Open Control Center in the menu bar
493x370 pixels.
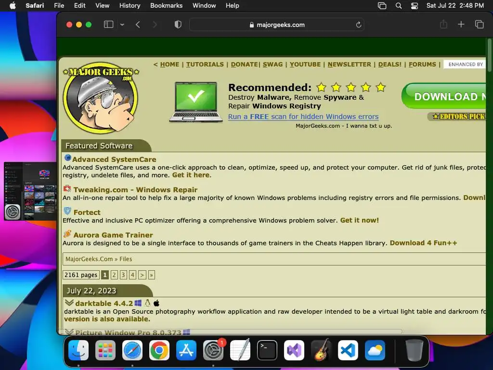(x=415, y=6)
